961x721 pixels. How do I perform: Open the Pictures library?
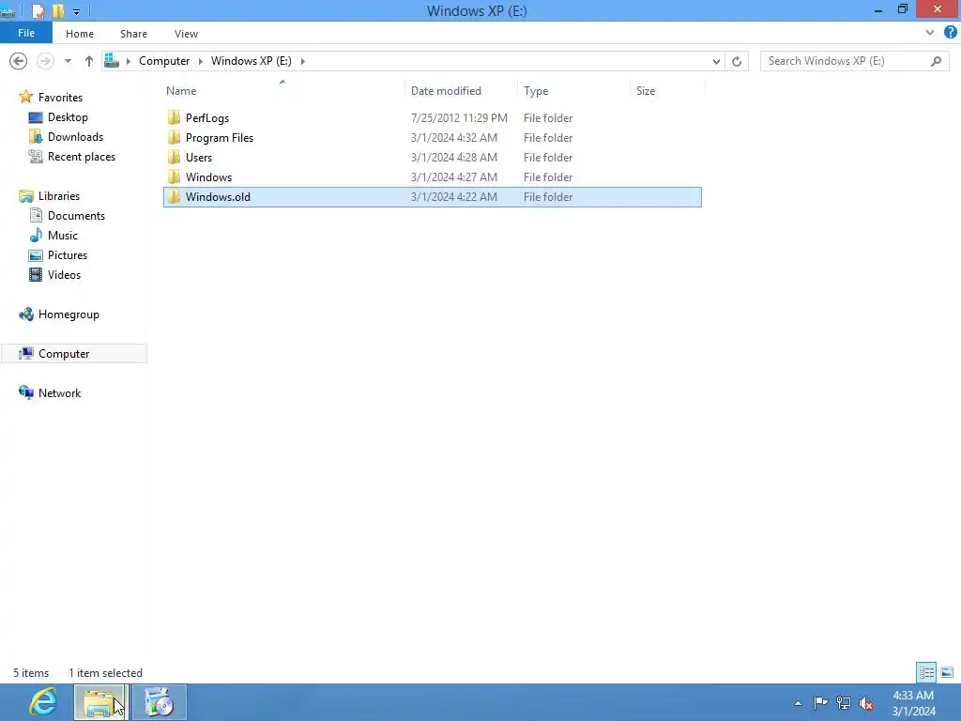point(68,255)
